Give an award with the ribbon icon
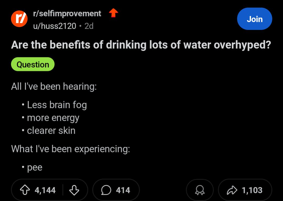This screenshot has width=283, height=201. pyautogui.click(x=200, y=191)
